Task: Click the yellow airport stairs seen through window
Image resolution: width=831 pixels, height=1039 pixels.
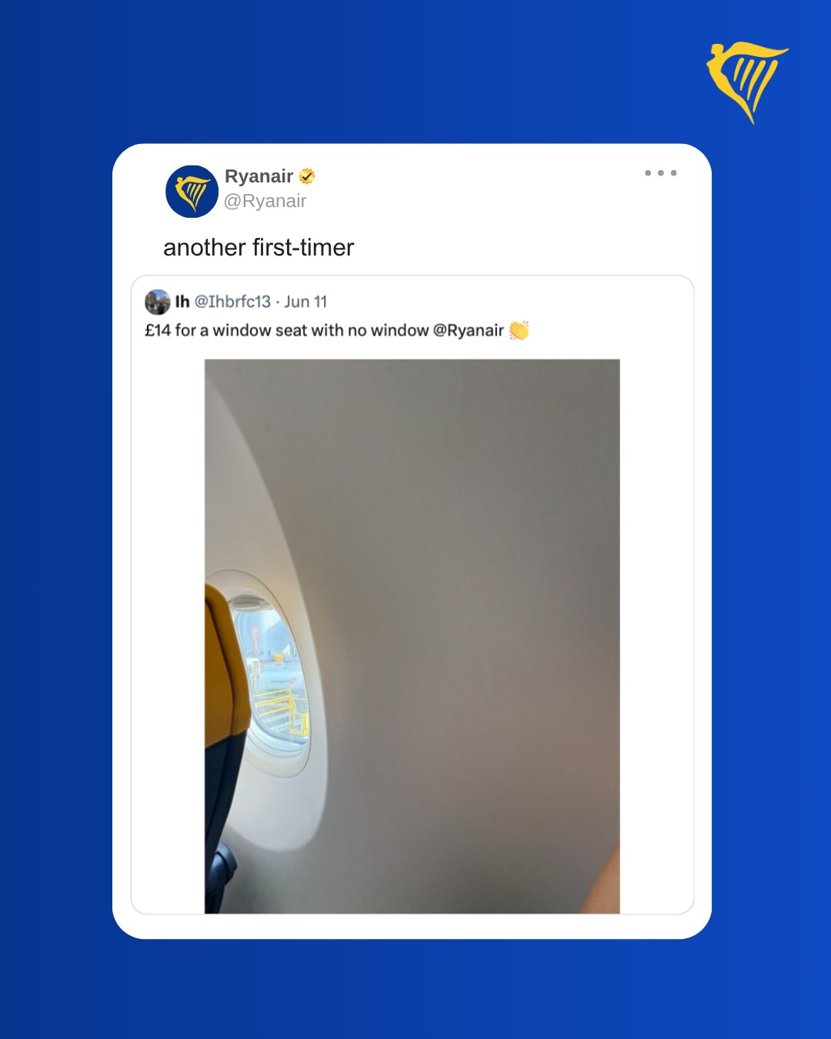Action: tap(282, 712)
